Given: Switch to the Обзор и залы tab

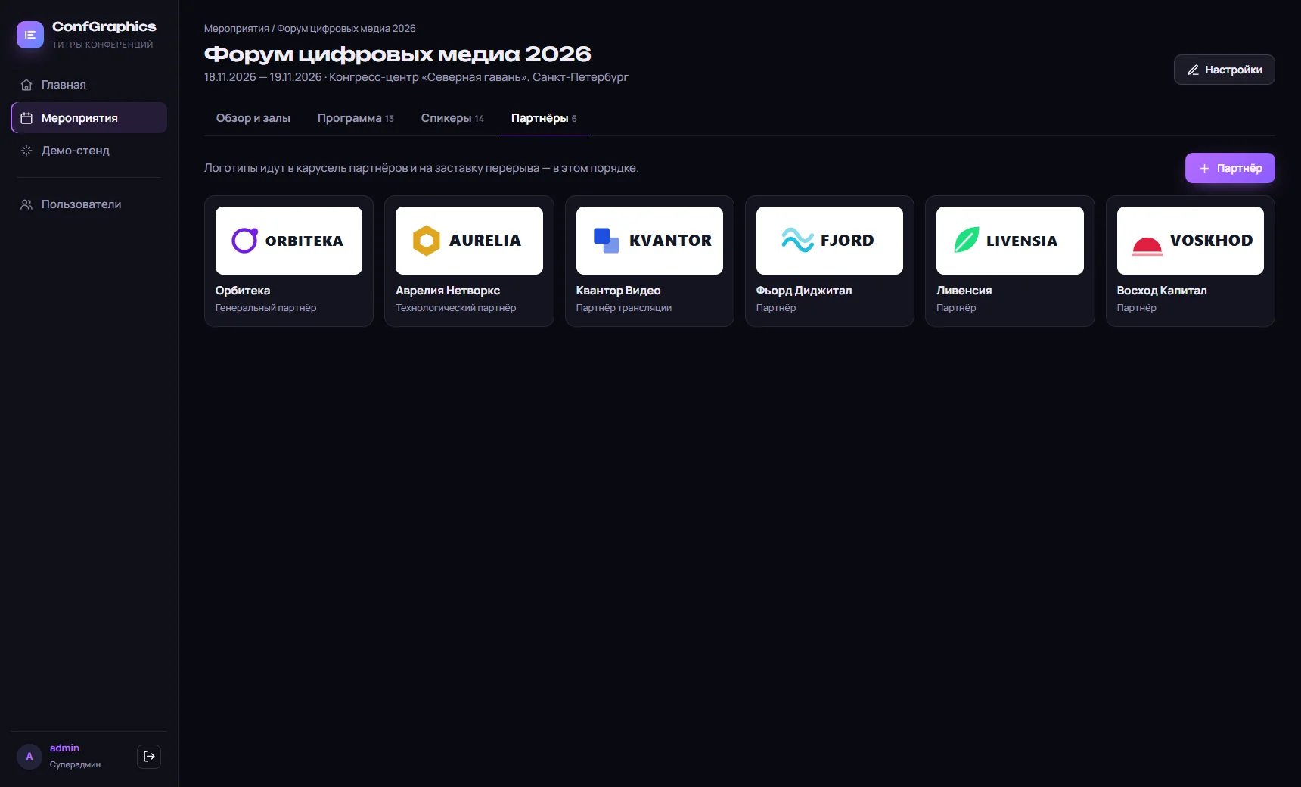Looking at the screenshot, I should (x=253, y=118).
